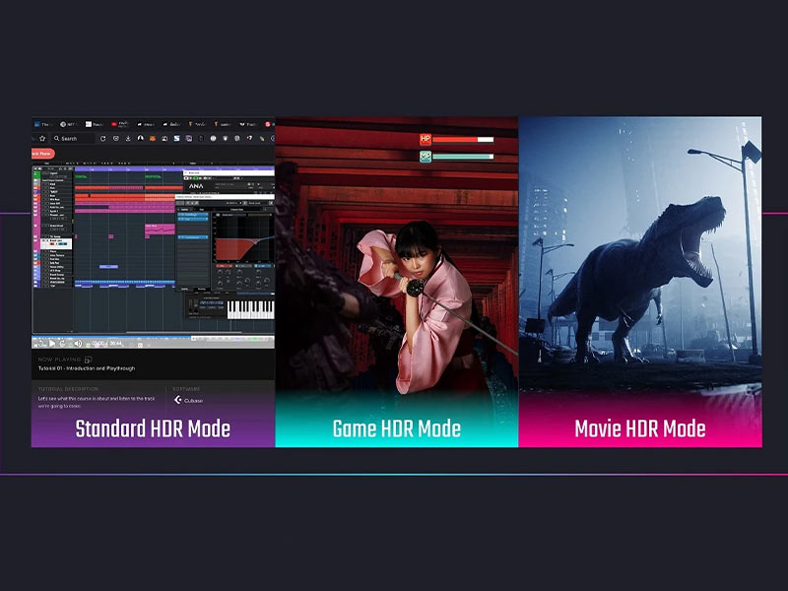Click the red Join Now button
Viewport: 788px width, 591px height.
pyautogui.click(x=42, y=154)
